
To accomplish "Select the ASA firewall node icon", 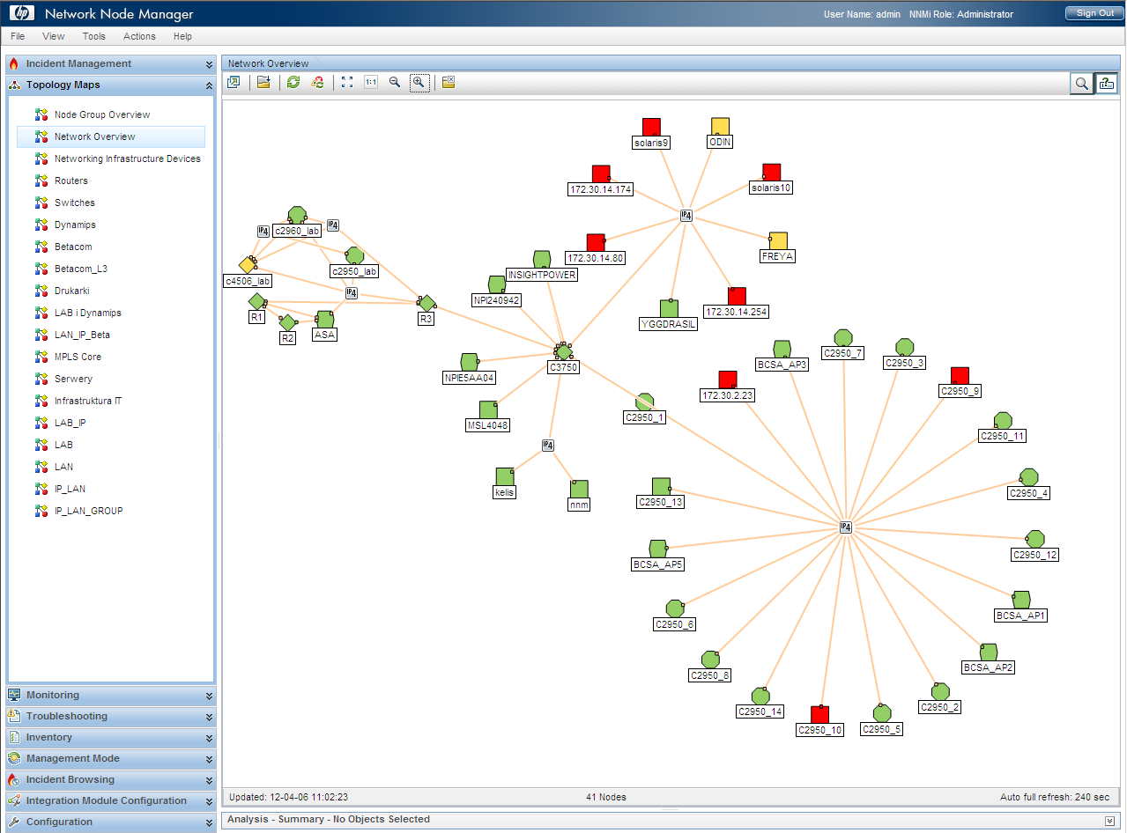I will click(x=325, y=319).
